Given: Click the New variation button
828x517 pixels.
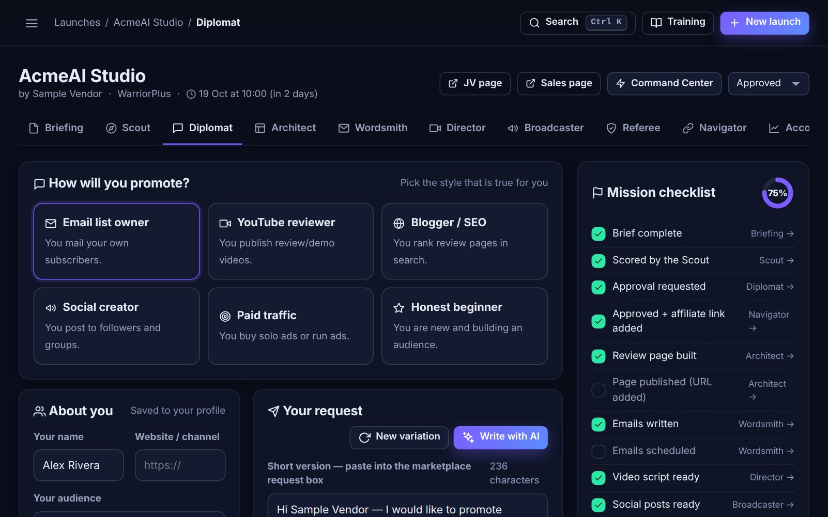Looking at the screenshot, I should point(400,437).
